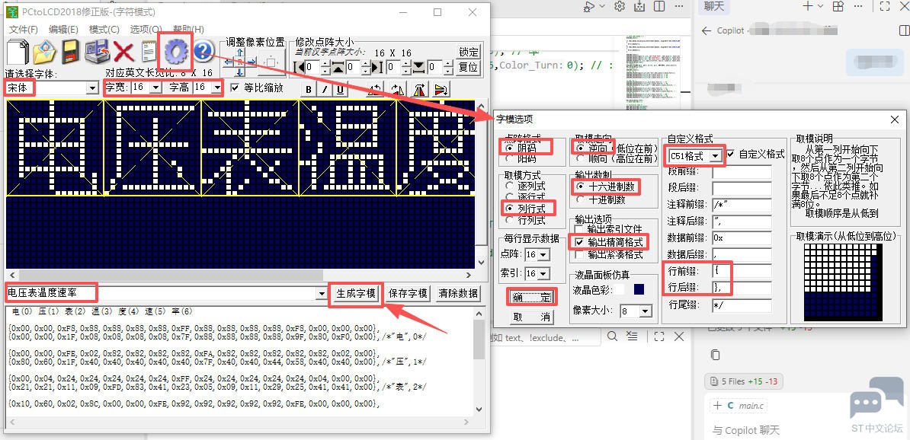The width and height of the screenshot is (910, 440).
Task: Click the save-as disk icon with arrow
Action: (x=97, y=52)
